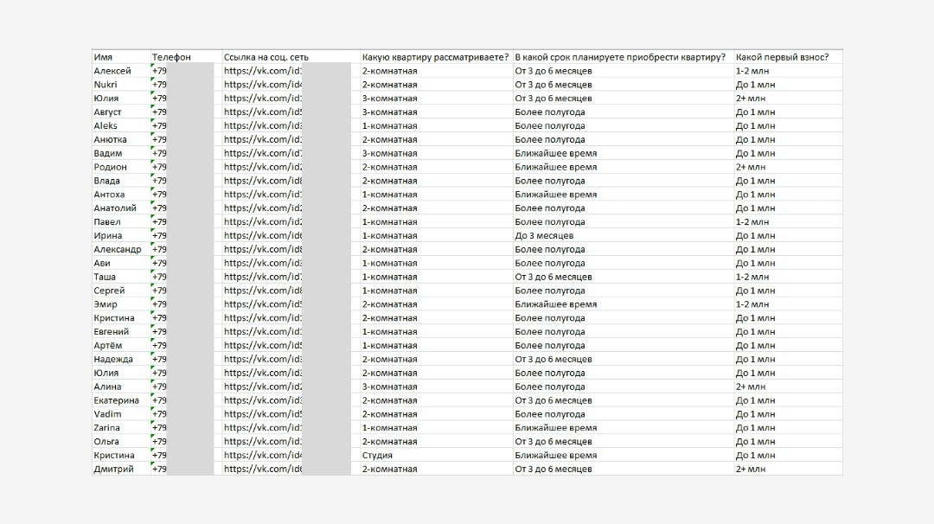
Task: Open the vk.com link in Алексей's row
Action: click(263, 71)
